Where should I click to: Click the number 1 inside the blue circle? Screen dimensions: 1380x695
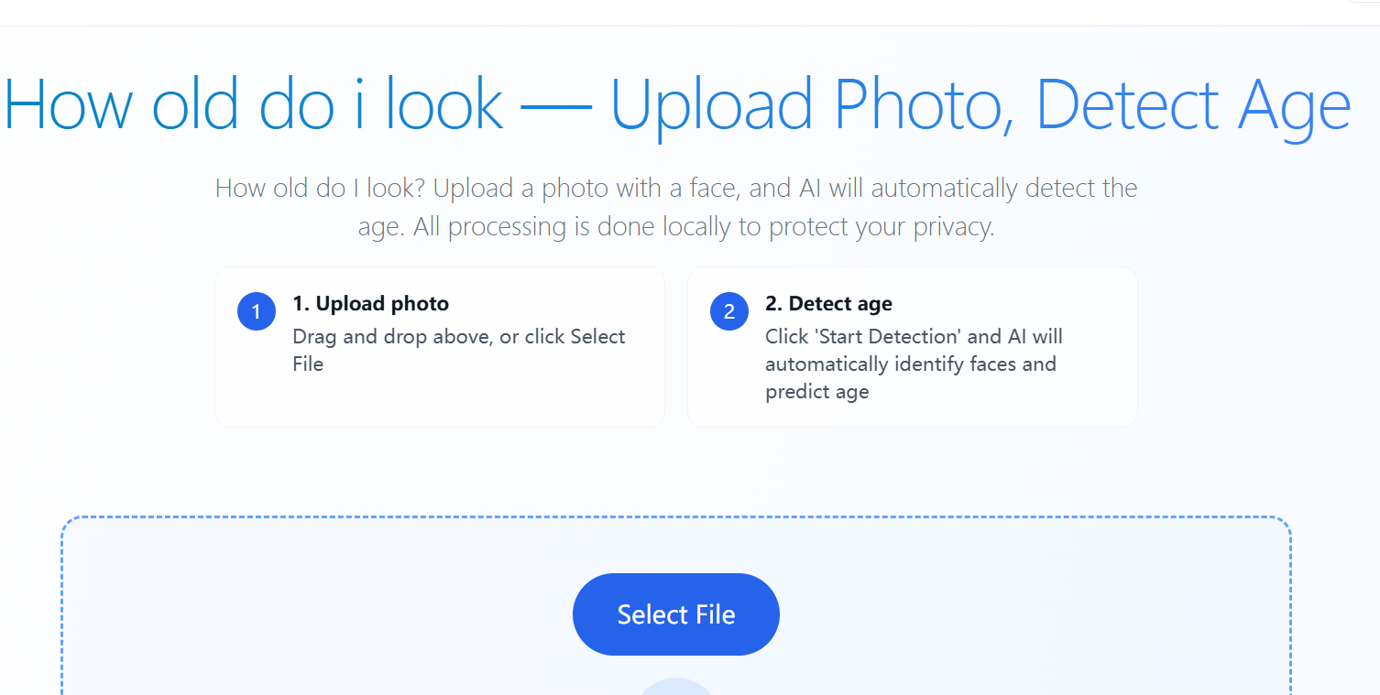coord(256,311)
